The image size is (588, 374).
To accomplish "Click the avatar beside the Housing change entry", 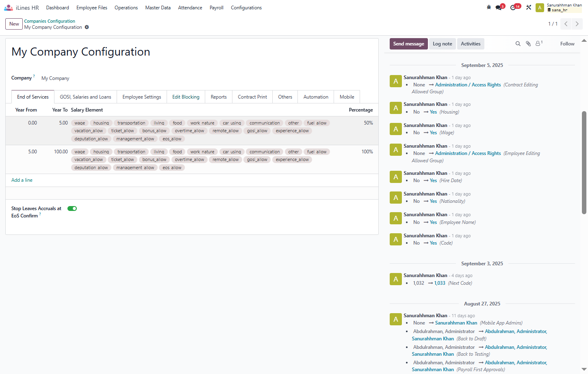I will [396, 108].
